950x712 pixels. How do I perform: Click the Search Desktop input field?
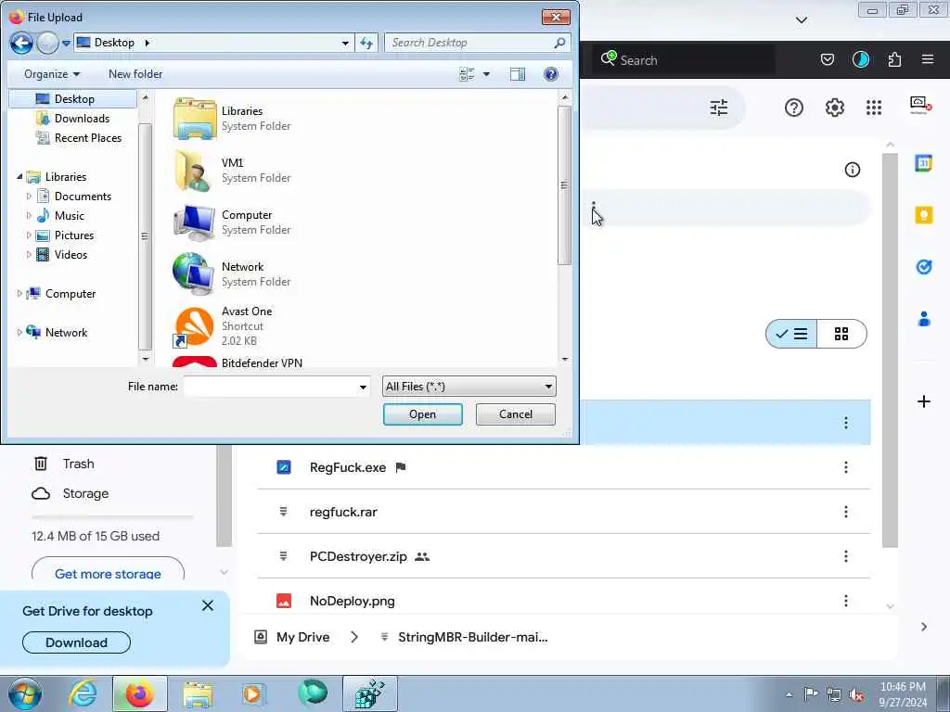coord(469,43)
